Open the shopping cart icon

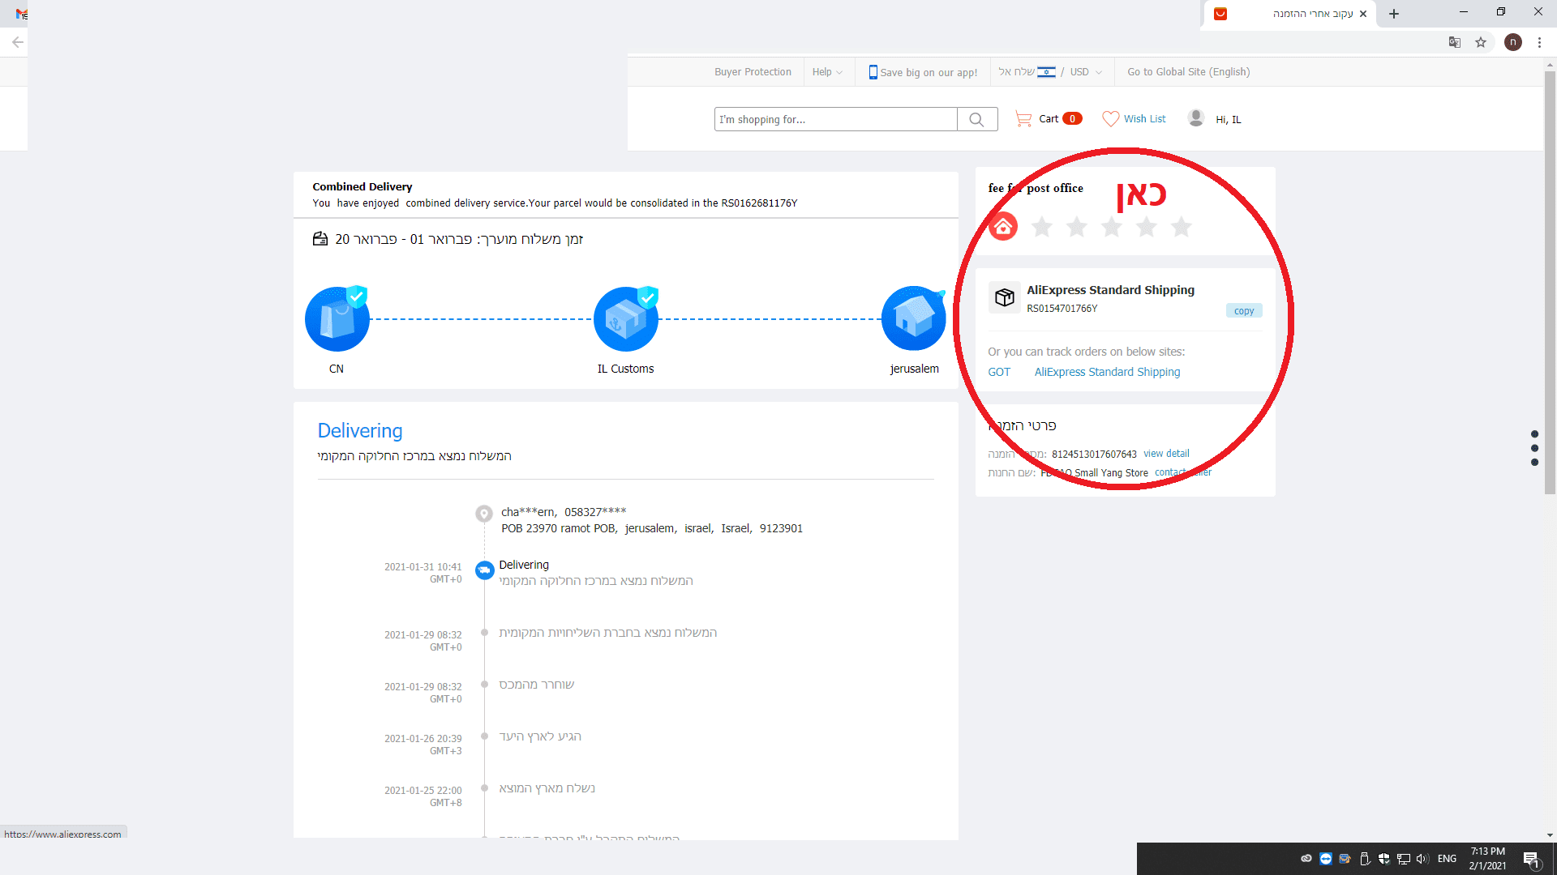pos(1023,119)
